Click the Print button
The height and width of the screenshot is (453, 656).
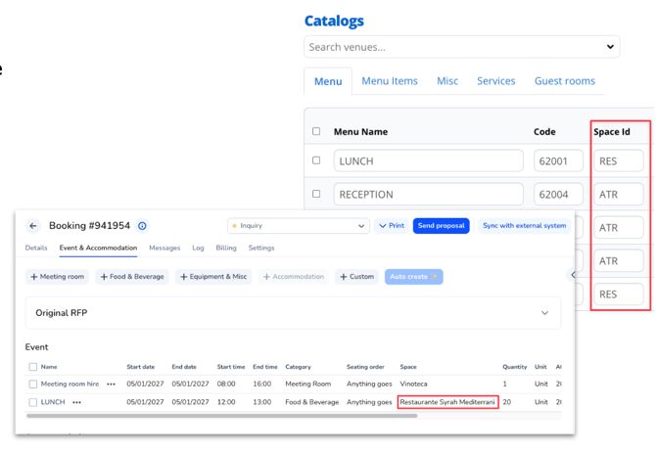pos(392,226)
